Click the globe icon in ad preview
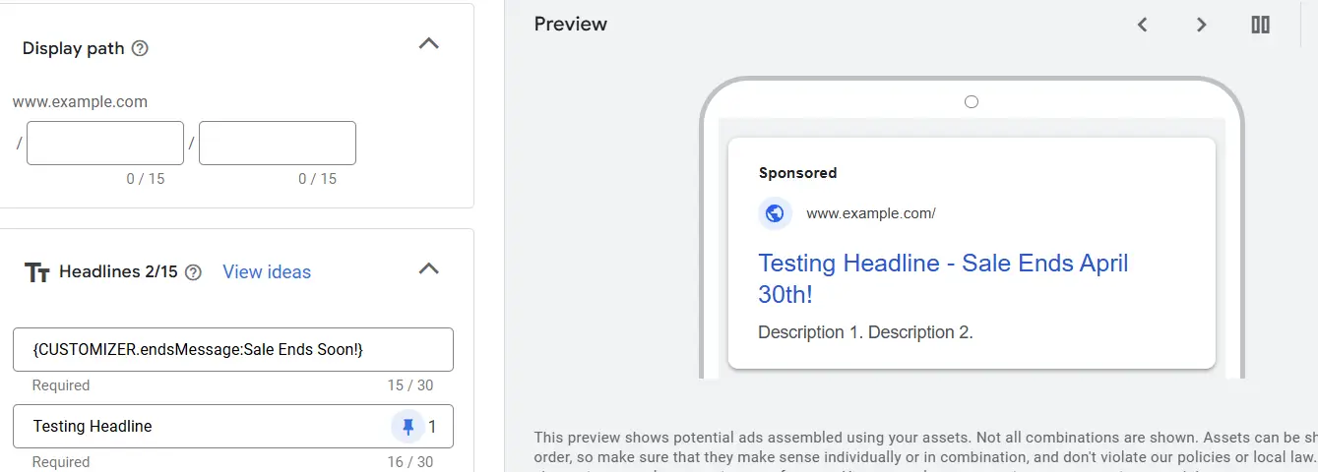This screenshot has width=1318, height=472. coord(775,213)
